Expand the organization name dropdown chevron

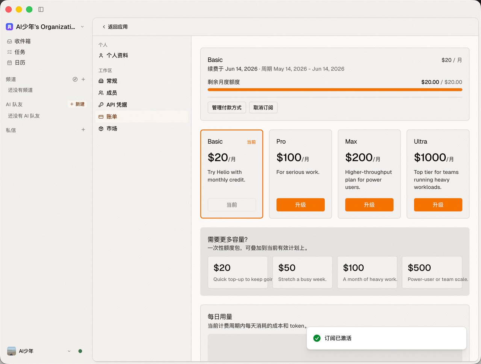[x=82, y=27]
